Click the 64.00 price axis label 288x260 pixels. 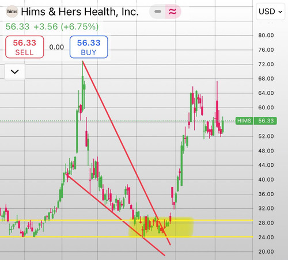[x=266, y=93]
